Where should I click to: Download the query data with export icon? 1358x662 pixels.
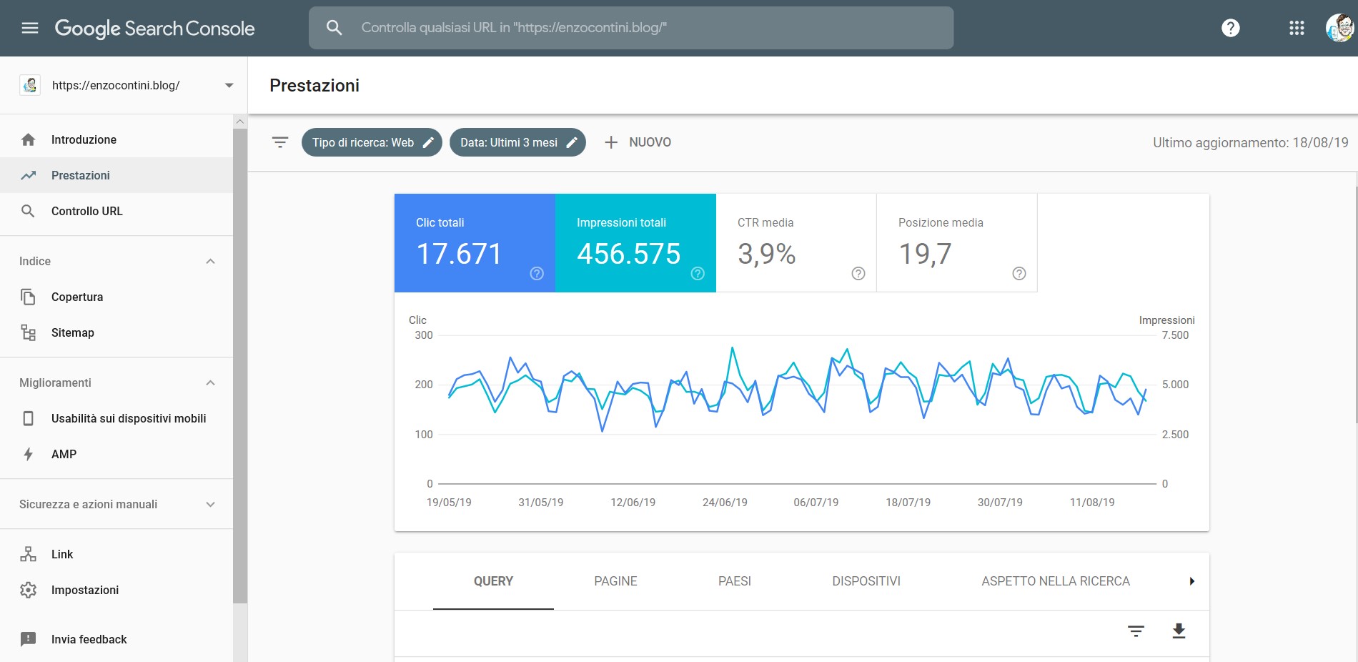[1179, 631]
